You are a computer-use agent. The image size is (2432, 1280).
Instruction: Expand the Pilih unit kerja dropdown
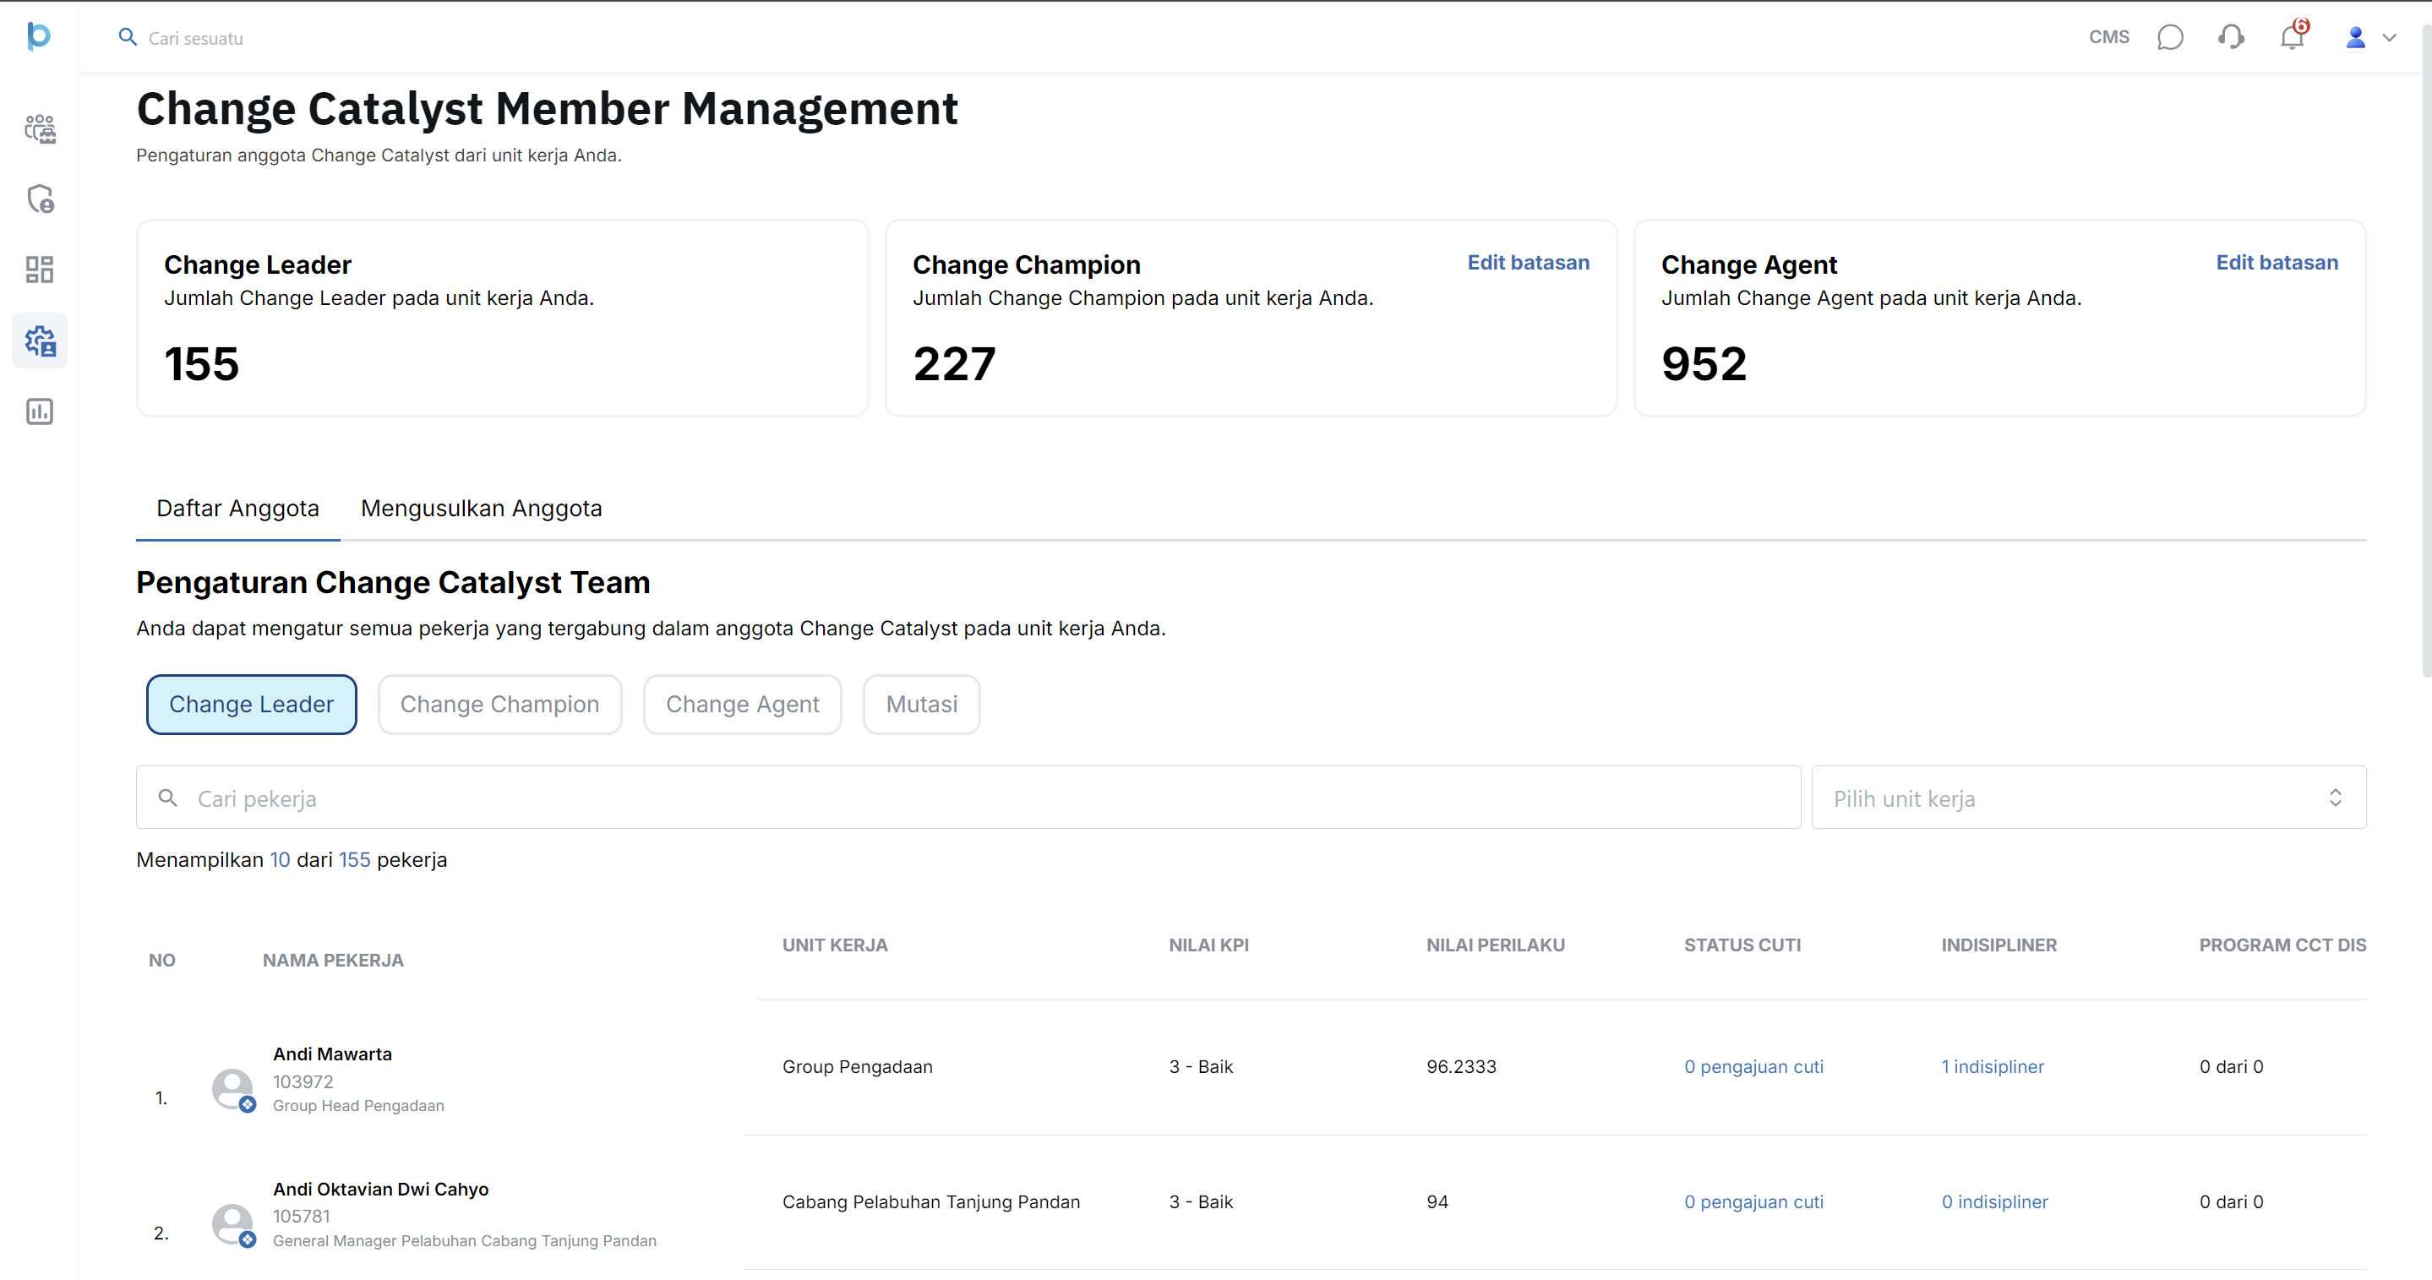[2087, 798]
